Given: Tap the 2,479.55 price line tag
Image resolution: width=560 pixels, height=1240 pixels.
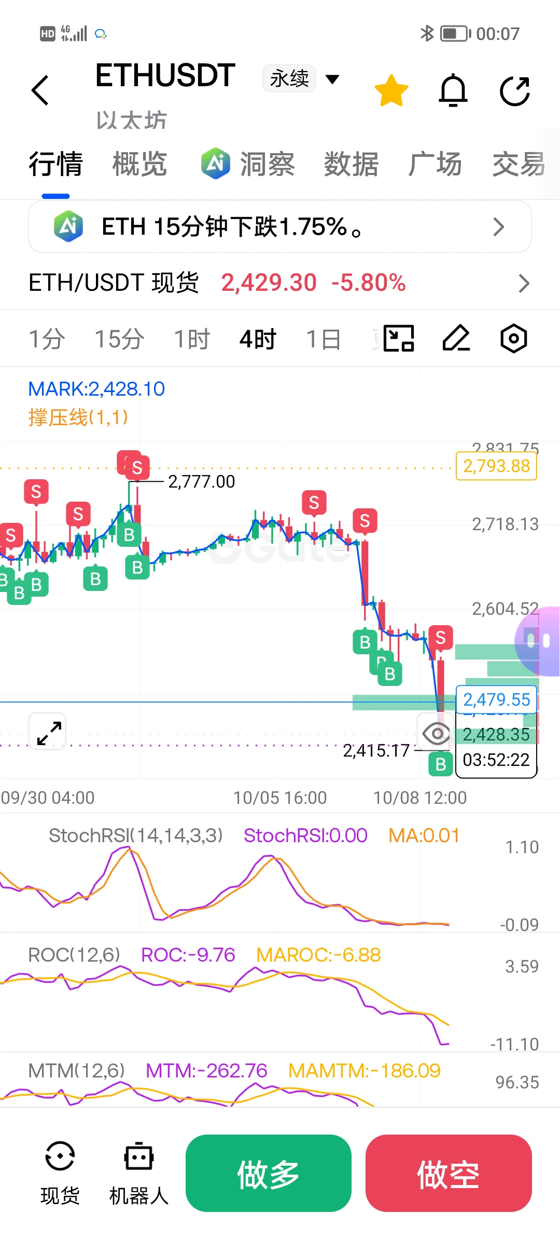Looking at the screenshot, I should pyautogui.click(x=496, y=699).
